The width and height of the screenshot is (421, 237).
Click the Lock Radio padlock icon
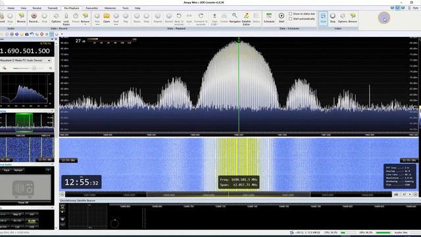tap(66, 19)
